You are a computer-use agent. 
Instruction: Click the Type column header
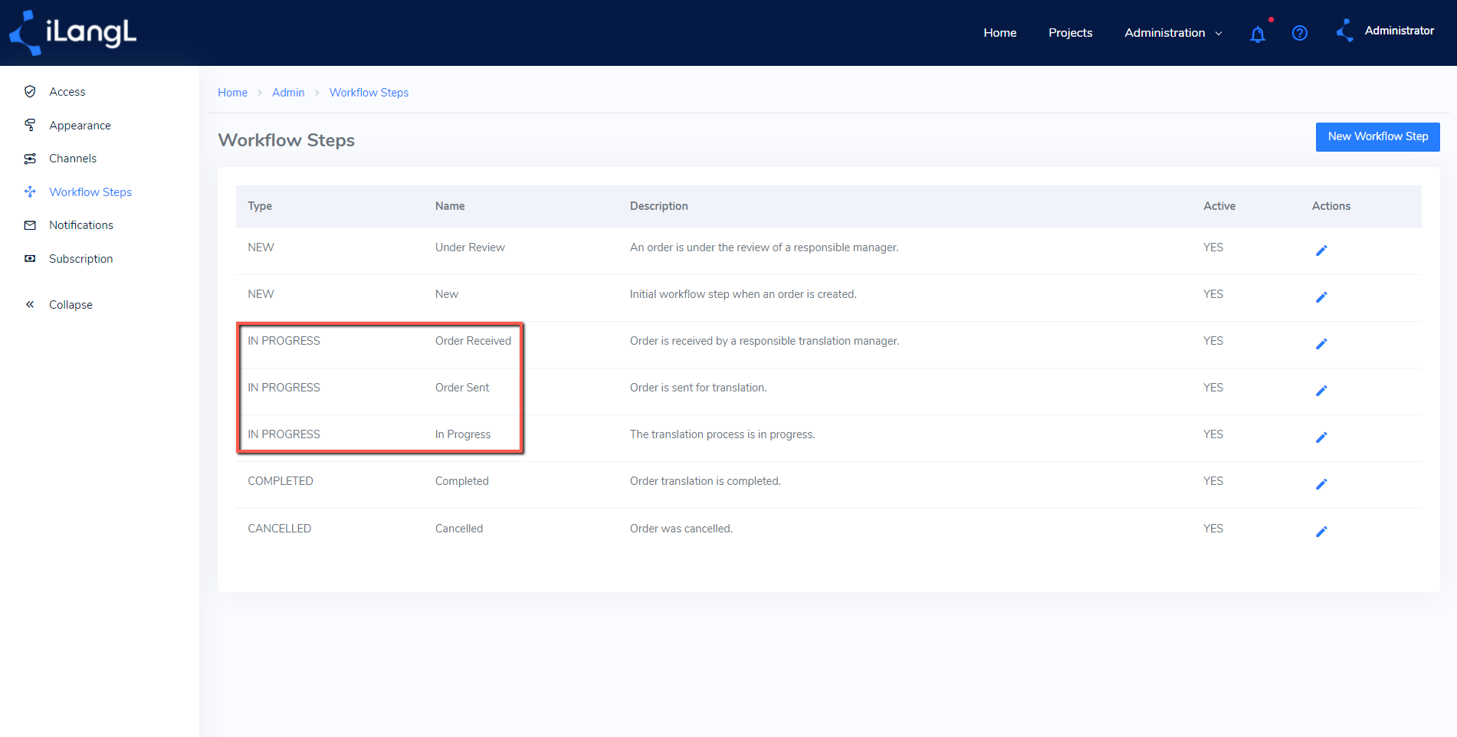pos(260,206)
